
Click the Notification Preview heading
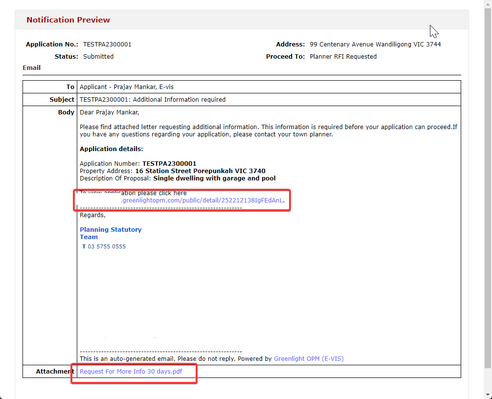click(68, 20)
